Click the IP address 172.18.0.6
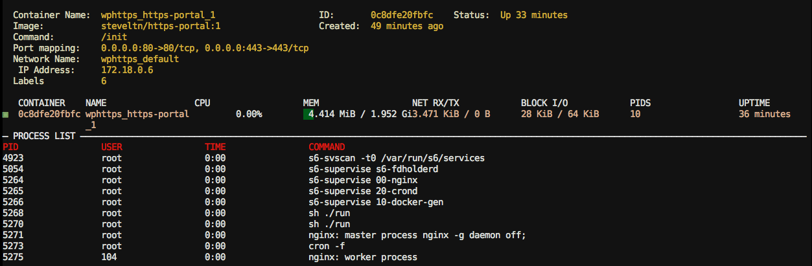812x266 pixels. [127, 70]
